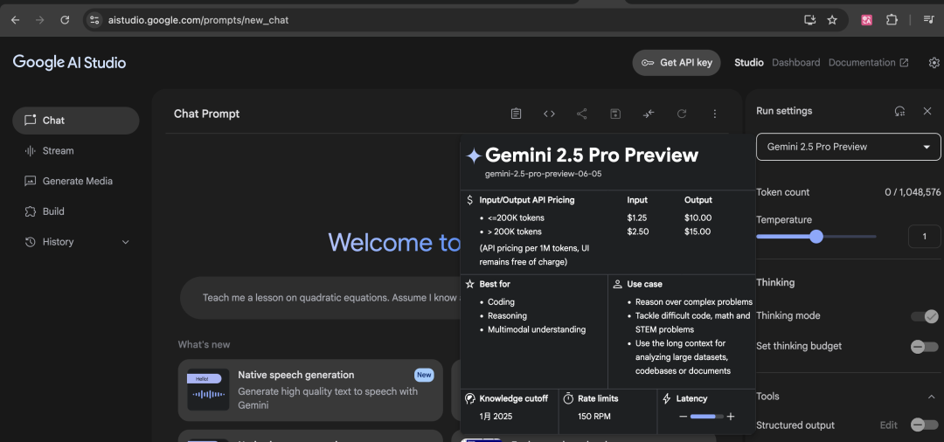Open the Native speech generation card

310,390
